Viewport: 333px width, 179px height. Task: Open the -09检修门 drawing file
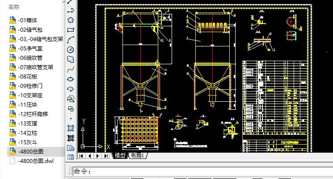[x=30, y=86]
